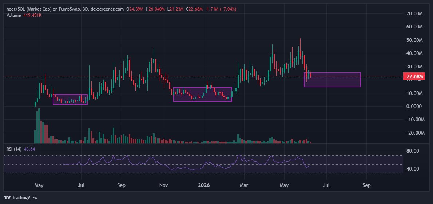
Task: Click the tallest green volume bar
Action: tap(39, 126)
